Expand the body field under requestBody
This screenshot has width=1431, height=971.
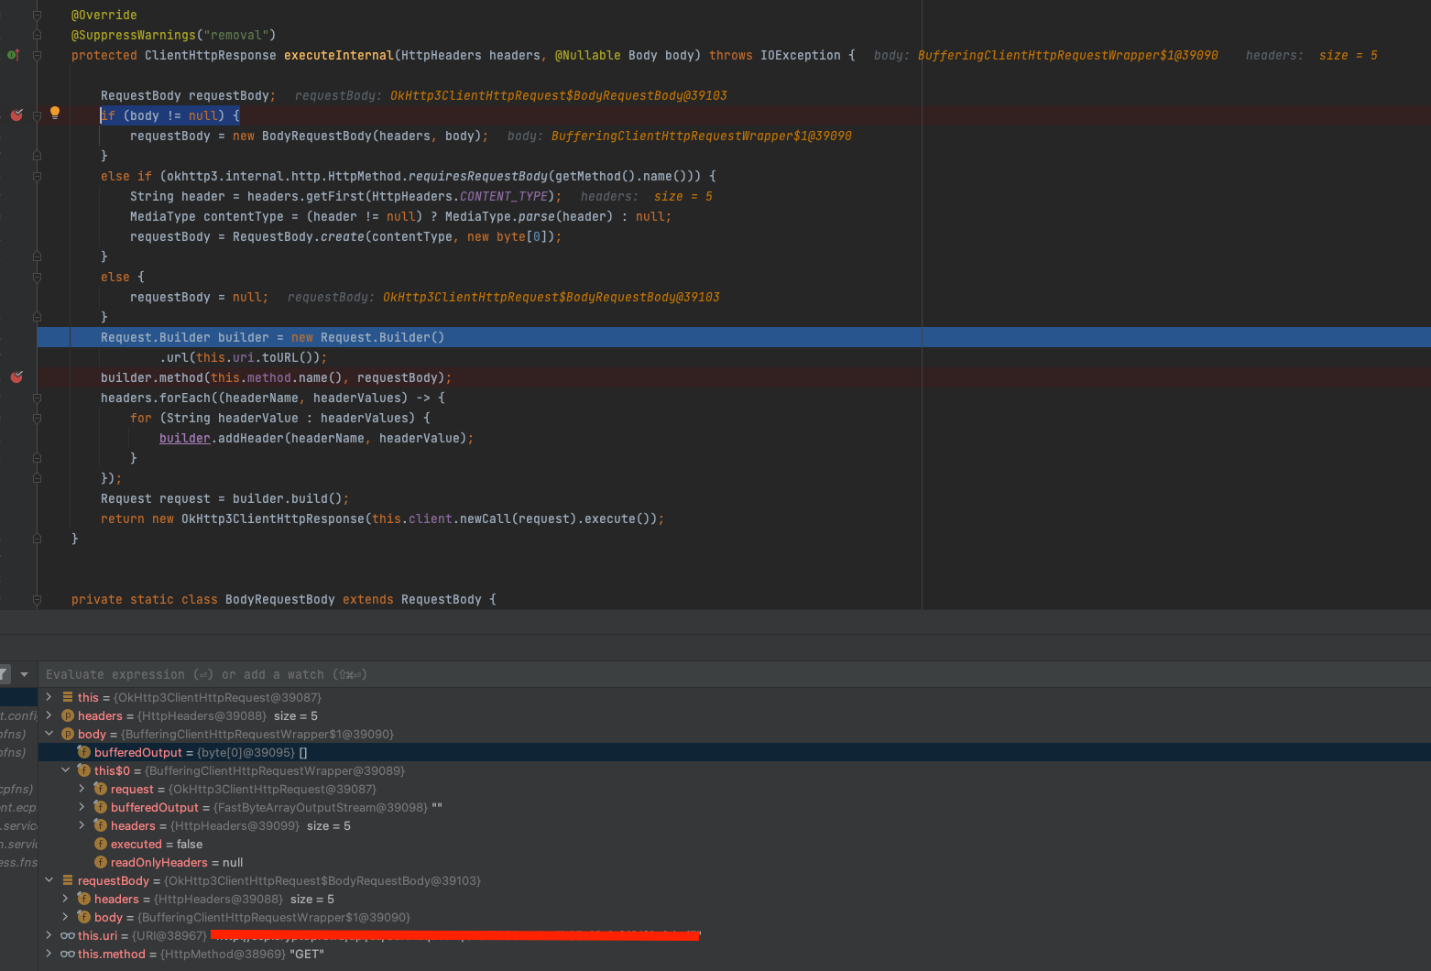coord(66,917)
